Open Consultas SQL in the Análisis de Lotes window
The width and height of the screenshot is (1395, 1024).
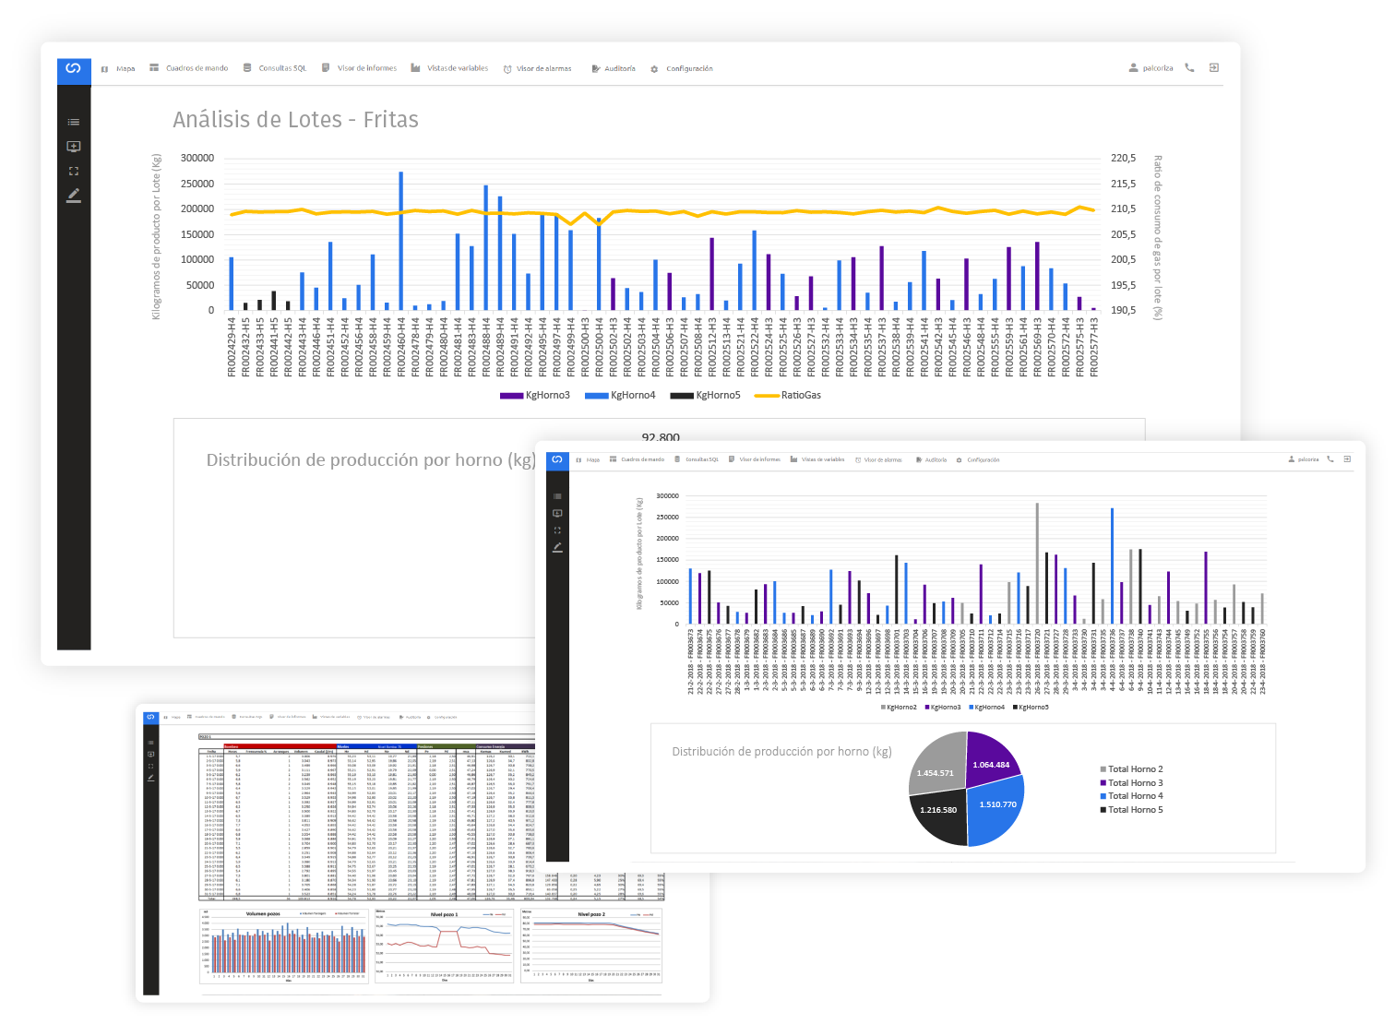click(275, 68)
